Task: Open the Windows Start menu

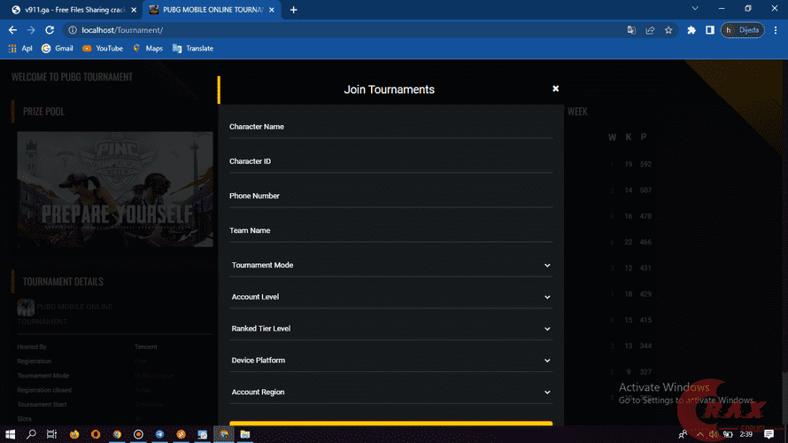Action: (x=10, y=434)
